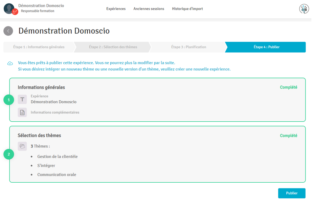Click the Responsable formation role label

click(x=38, y=11)
